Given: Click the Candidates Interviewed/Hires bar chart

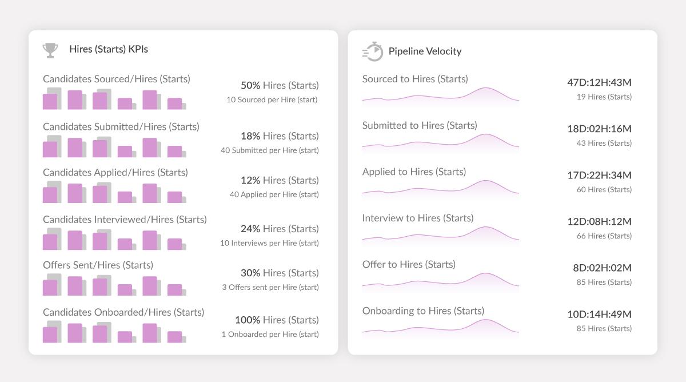Looking at the screenshot, I should [114, 240].
